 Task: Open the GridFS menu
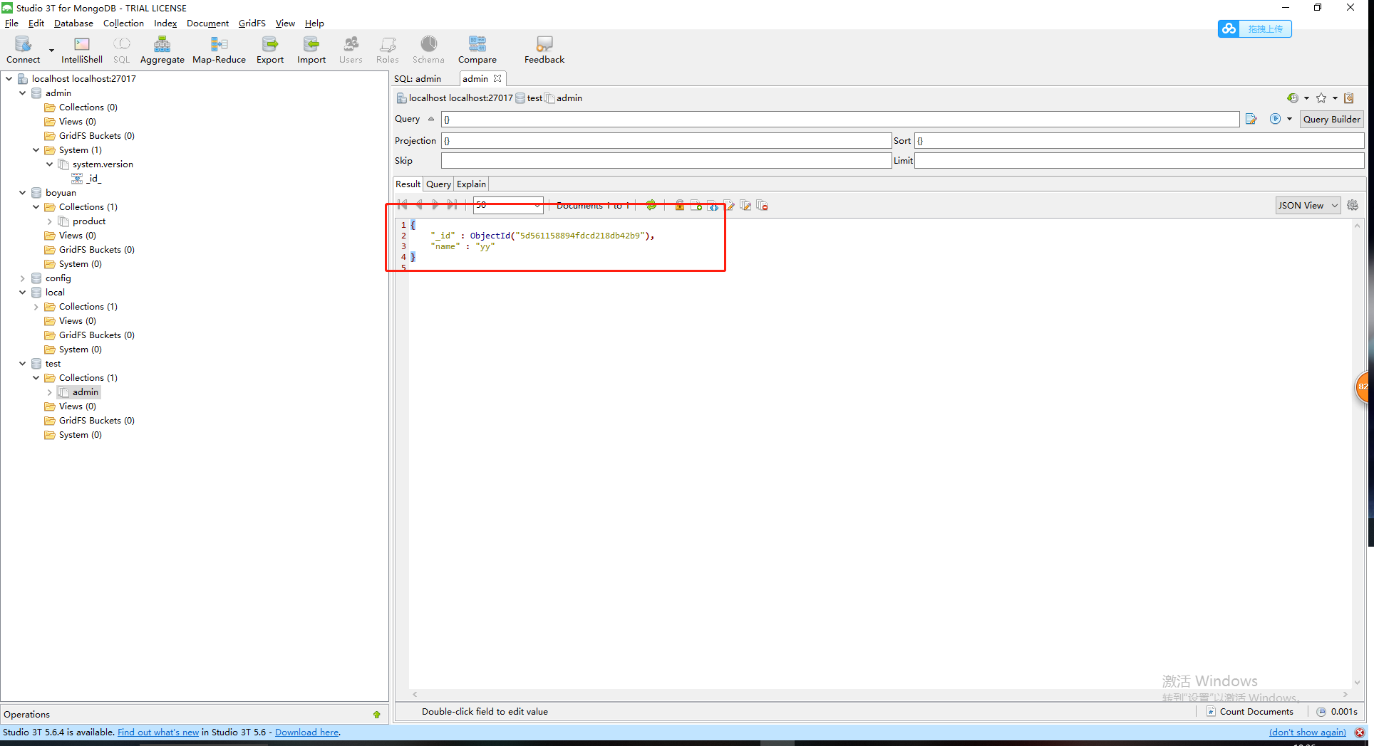[252, 23]
